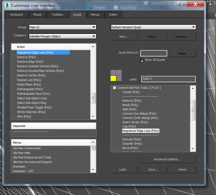Open the Category dropdown for Editable Polygon Object

coord(94,36)
